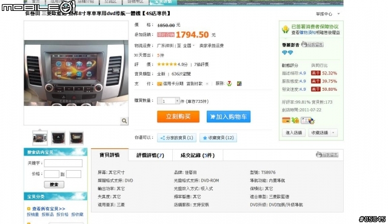The height and width of the screenshot is (224, 388).
Task: Increase quantity with the plus stepper
Action: click(178, 101)
